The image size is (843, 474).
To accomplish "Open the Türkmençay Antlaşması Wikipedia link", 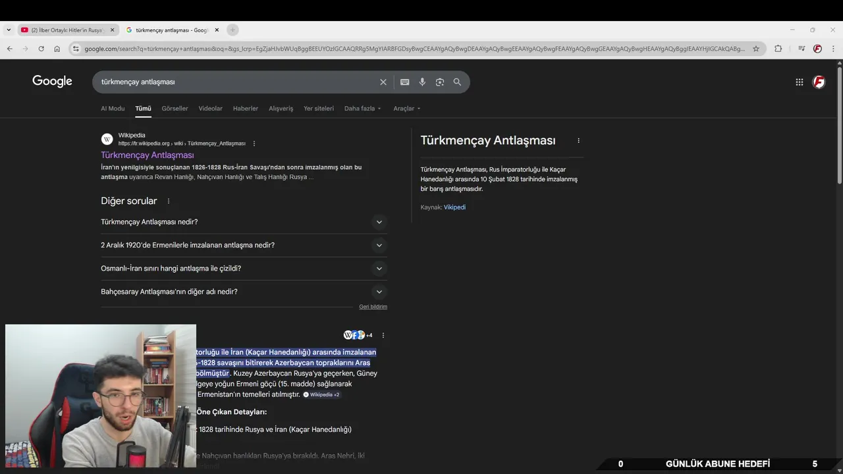I will (148, 155).
